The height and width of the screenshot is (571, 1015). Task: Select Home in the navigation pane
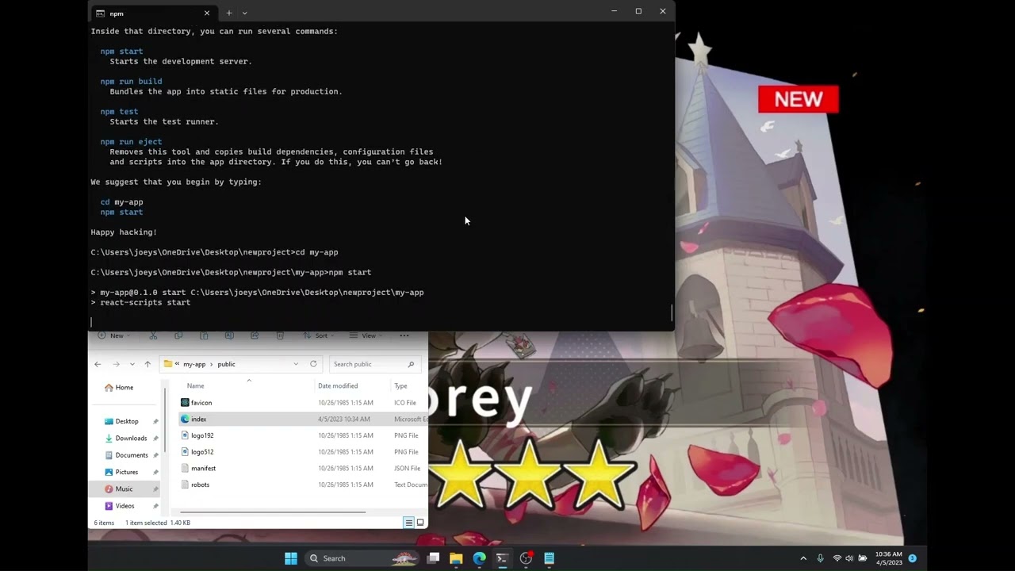(124, 388)
